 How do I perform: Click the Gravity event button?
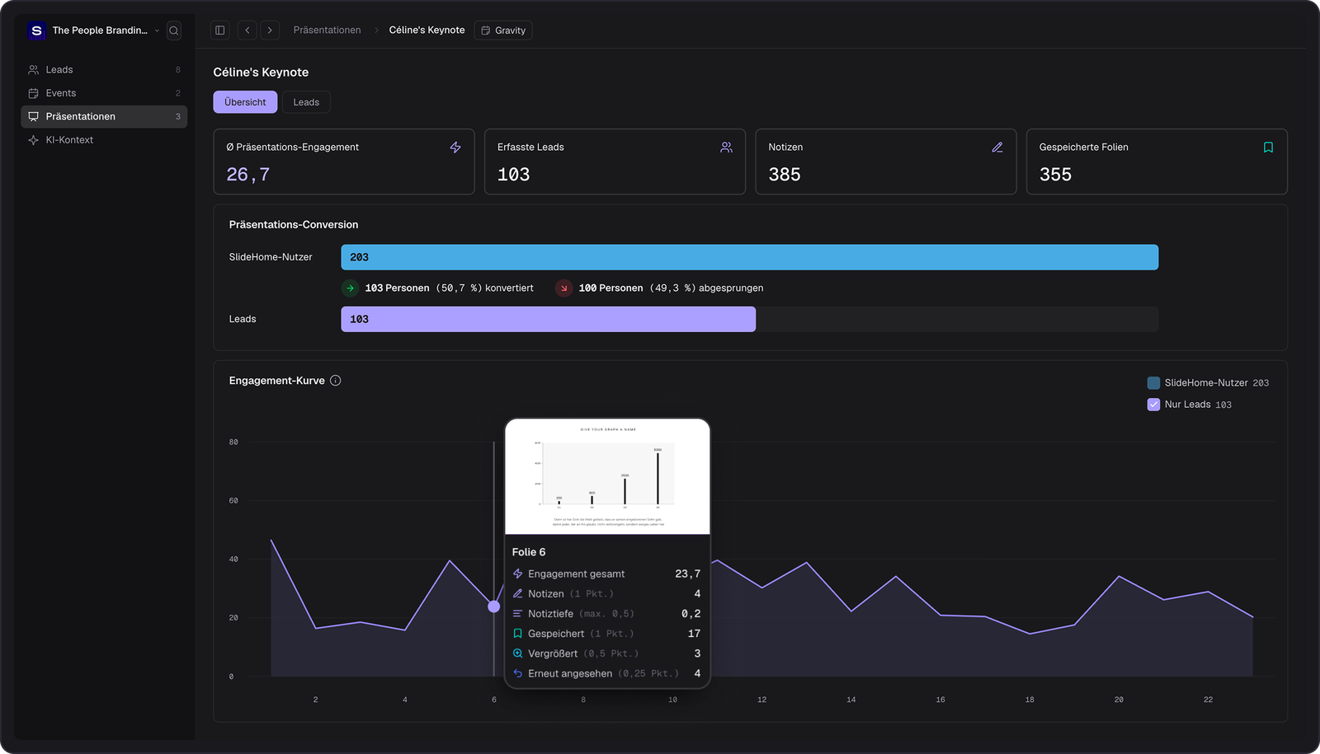(503, 30)
